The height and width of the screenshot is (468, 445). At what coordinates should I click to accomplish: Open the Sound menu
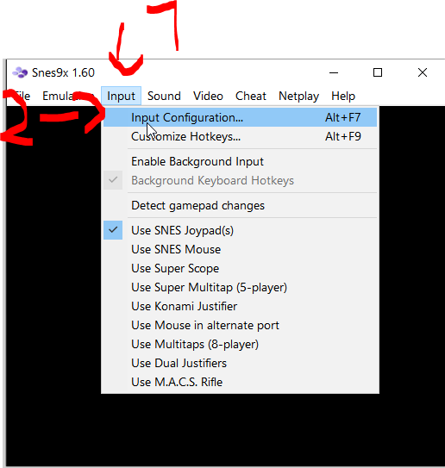(x=164, y=96)
